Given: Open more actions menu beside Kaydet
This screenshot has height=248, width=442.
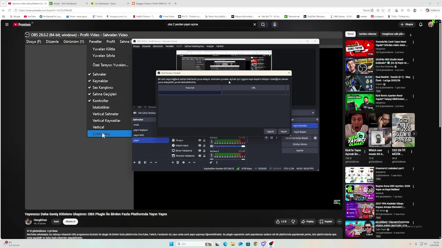Looking at the screenshot, I should coord(339,221).
